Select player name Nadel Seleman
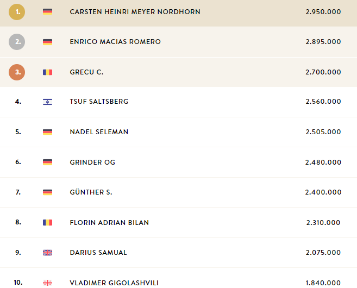The width and height of the screenshot is (357, 288). pos(98,132)
